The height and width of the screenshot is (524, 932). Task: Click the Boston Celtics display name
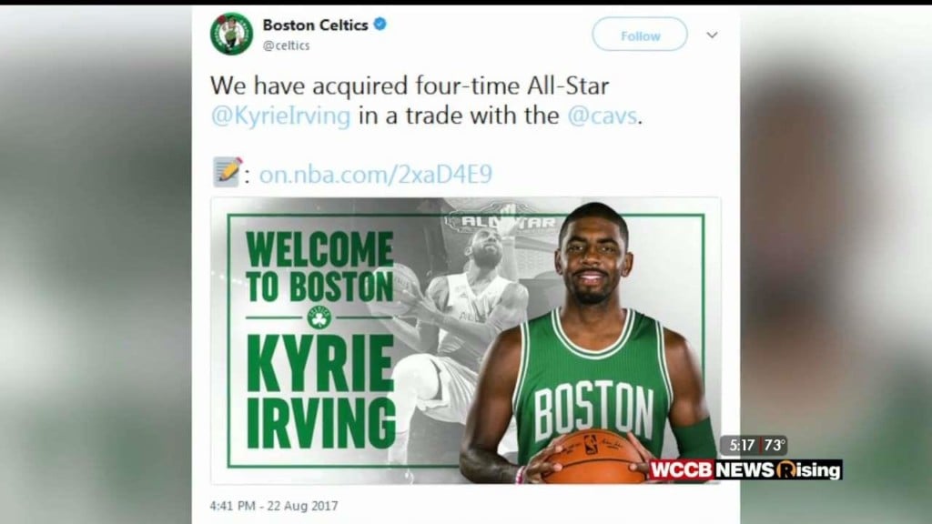coord(315,25)
